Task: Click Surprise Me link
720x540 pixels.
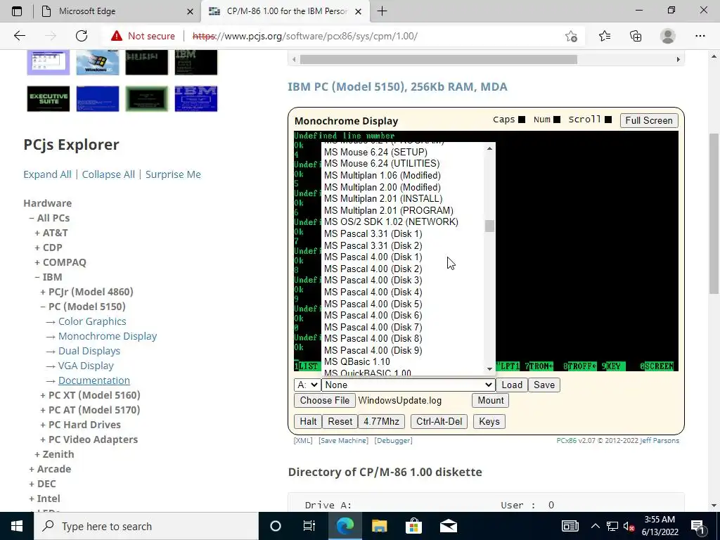Action: (173, 174)
